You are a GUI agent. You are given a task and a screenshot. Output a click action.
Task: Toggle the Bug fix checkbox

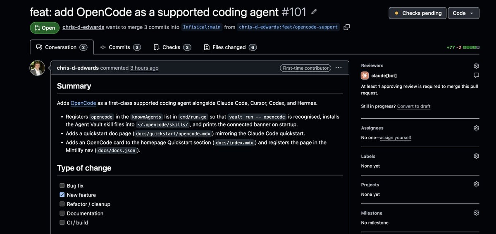point(62,186)
